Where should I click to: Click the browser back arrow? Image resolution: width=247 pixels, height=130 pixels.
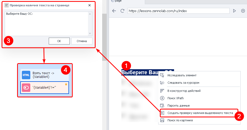pos(114,11)
